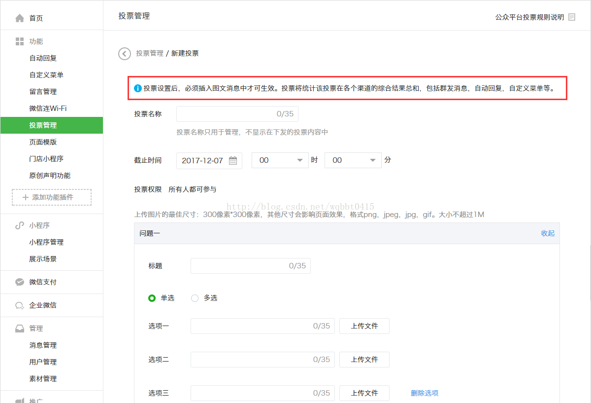
Task: Select the highlighted 投票管理 sidebar item
Action: (x=52, y=125)
